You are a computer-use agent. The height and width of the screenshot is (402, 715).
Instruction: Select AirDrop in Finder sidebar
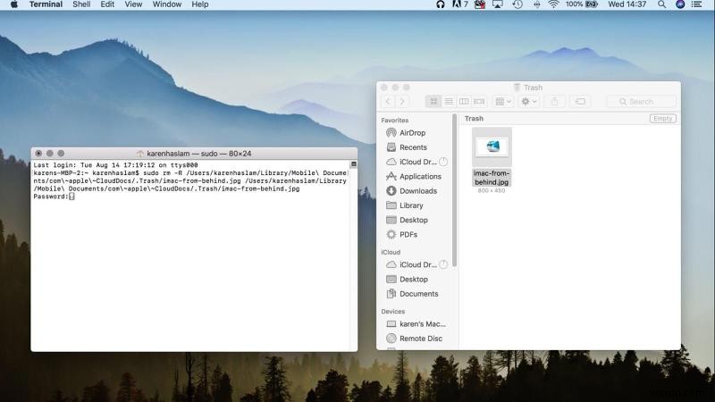coord(412,133)
